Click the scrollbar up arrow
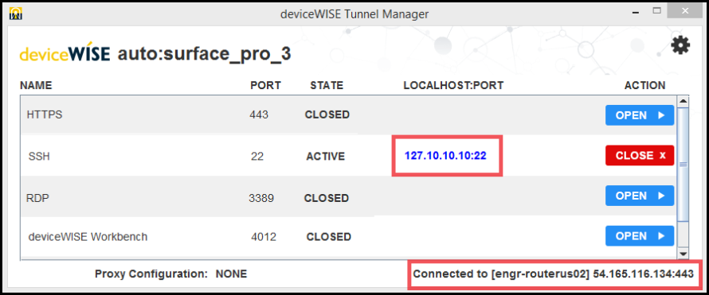Image resolution: width=709 pixels, height=295 pixels. (683, 101)
